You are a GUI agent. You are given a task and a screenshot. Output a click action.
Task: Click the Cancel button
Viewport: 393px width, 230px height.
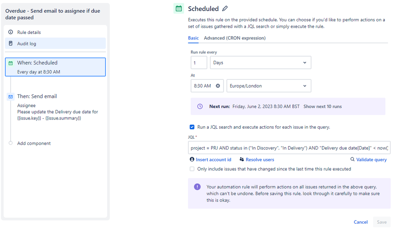(x=360, y=222)
